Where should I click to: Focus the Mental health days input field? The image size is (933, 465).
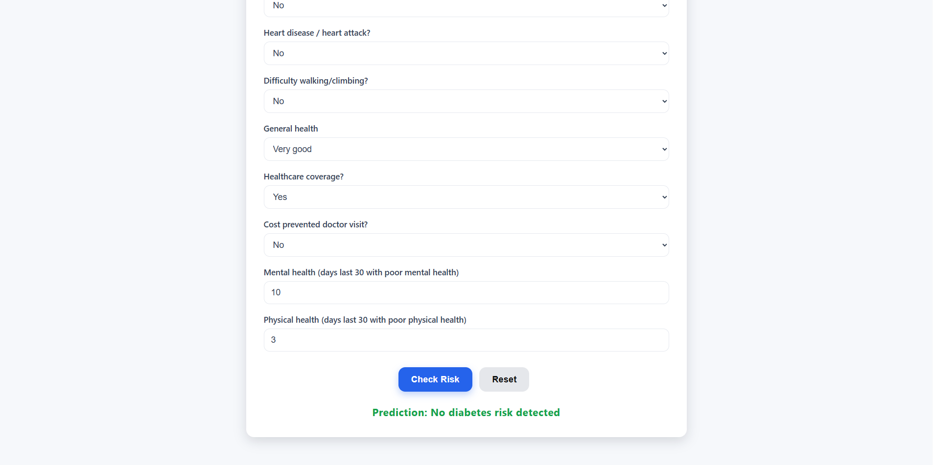(466, 292)
